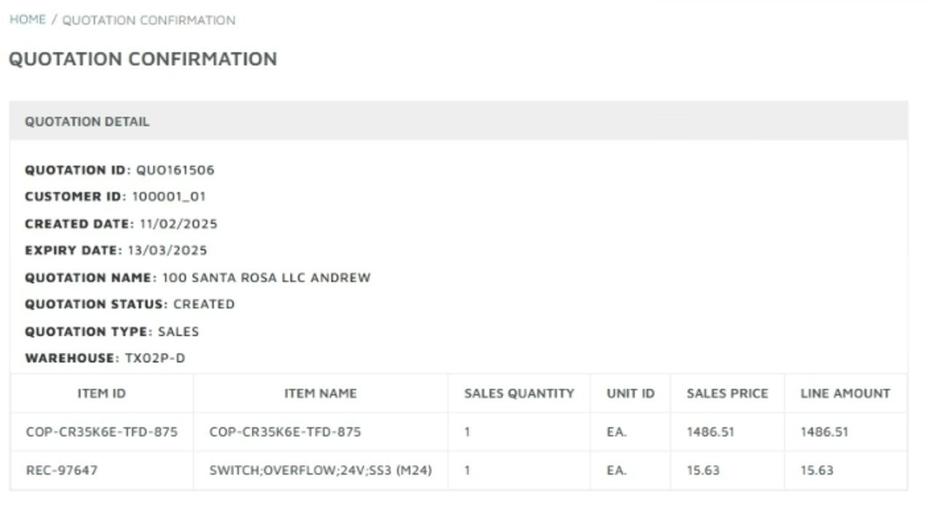This screenshot has width=933, height=525.
Task: Click the Sales Quantity column header
Action: click(519, 394)
